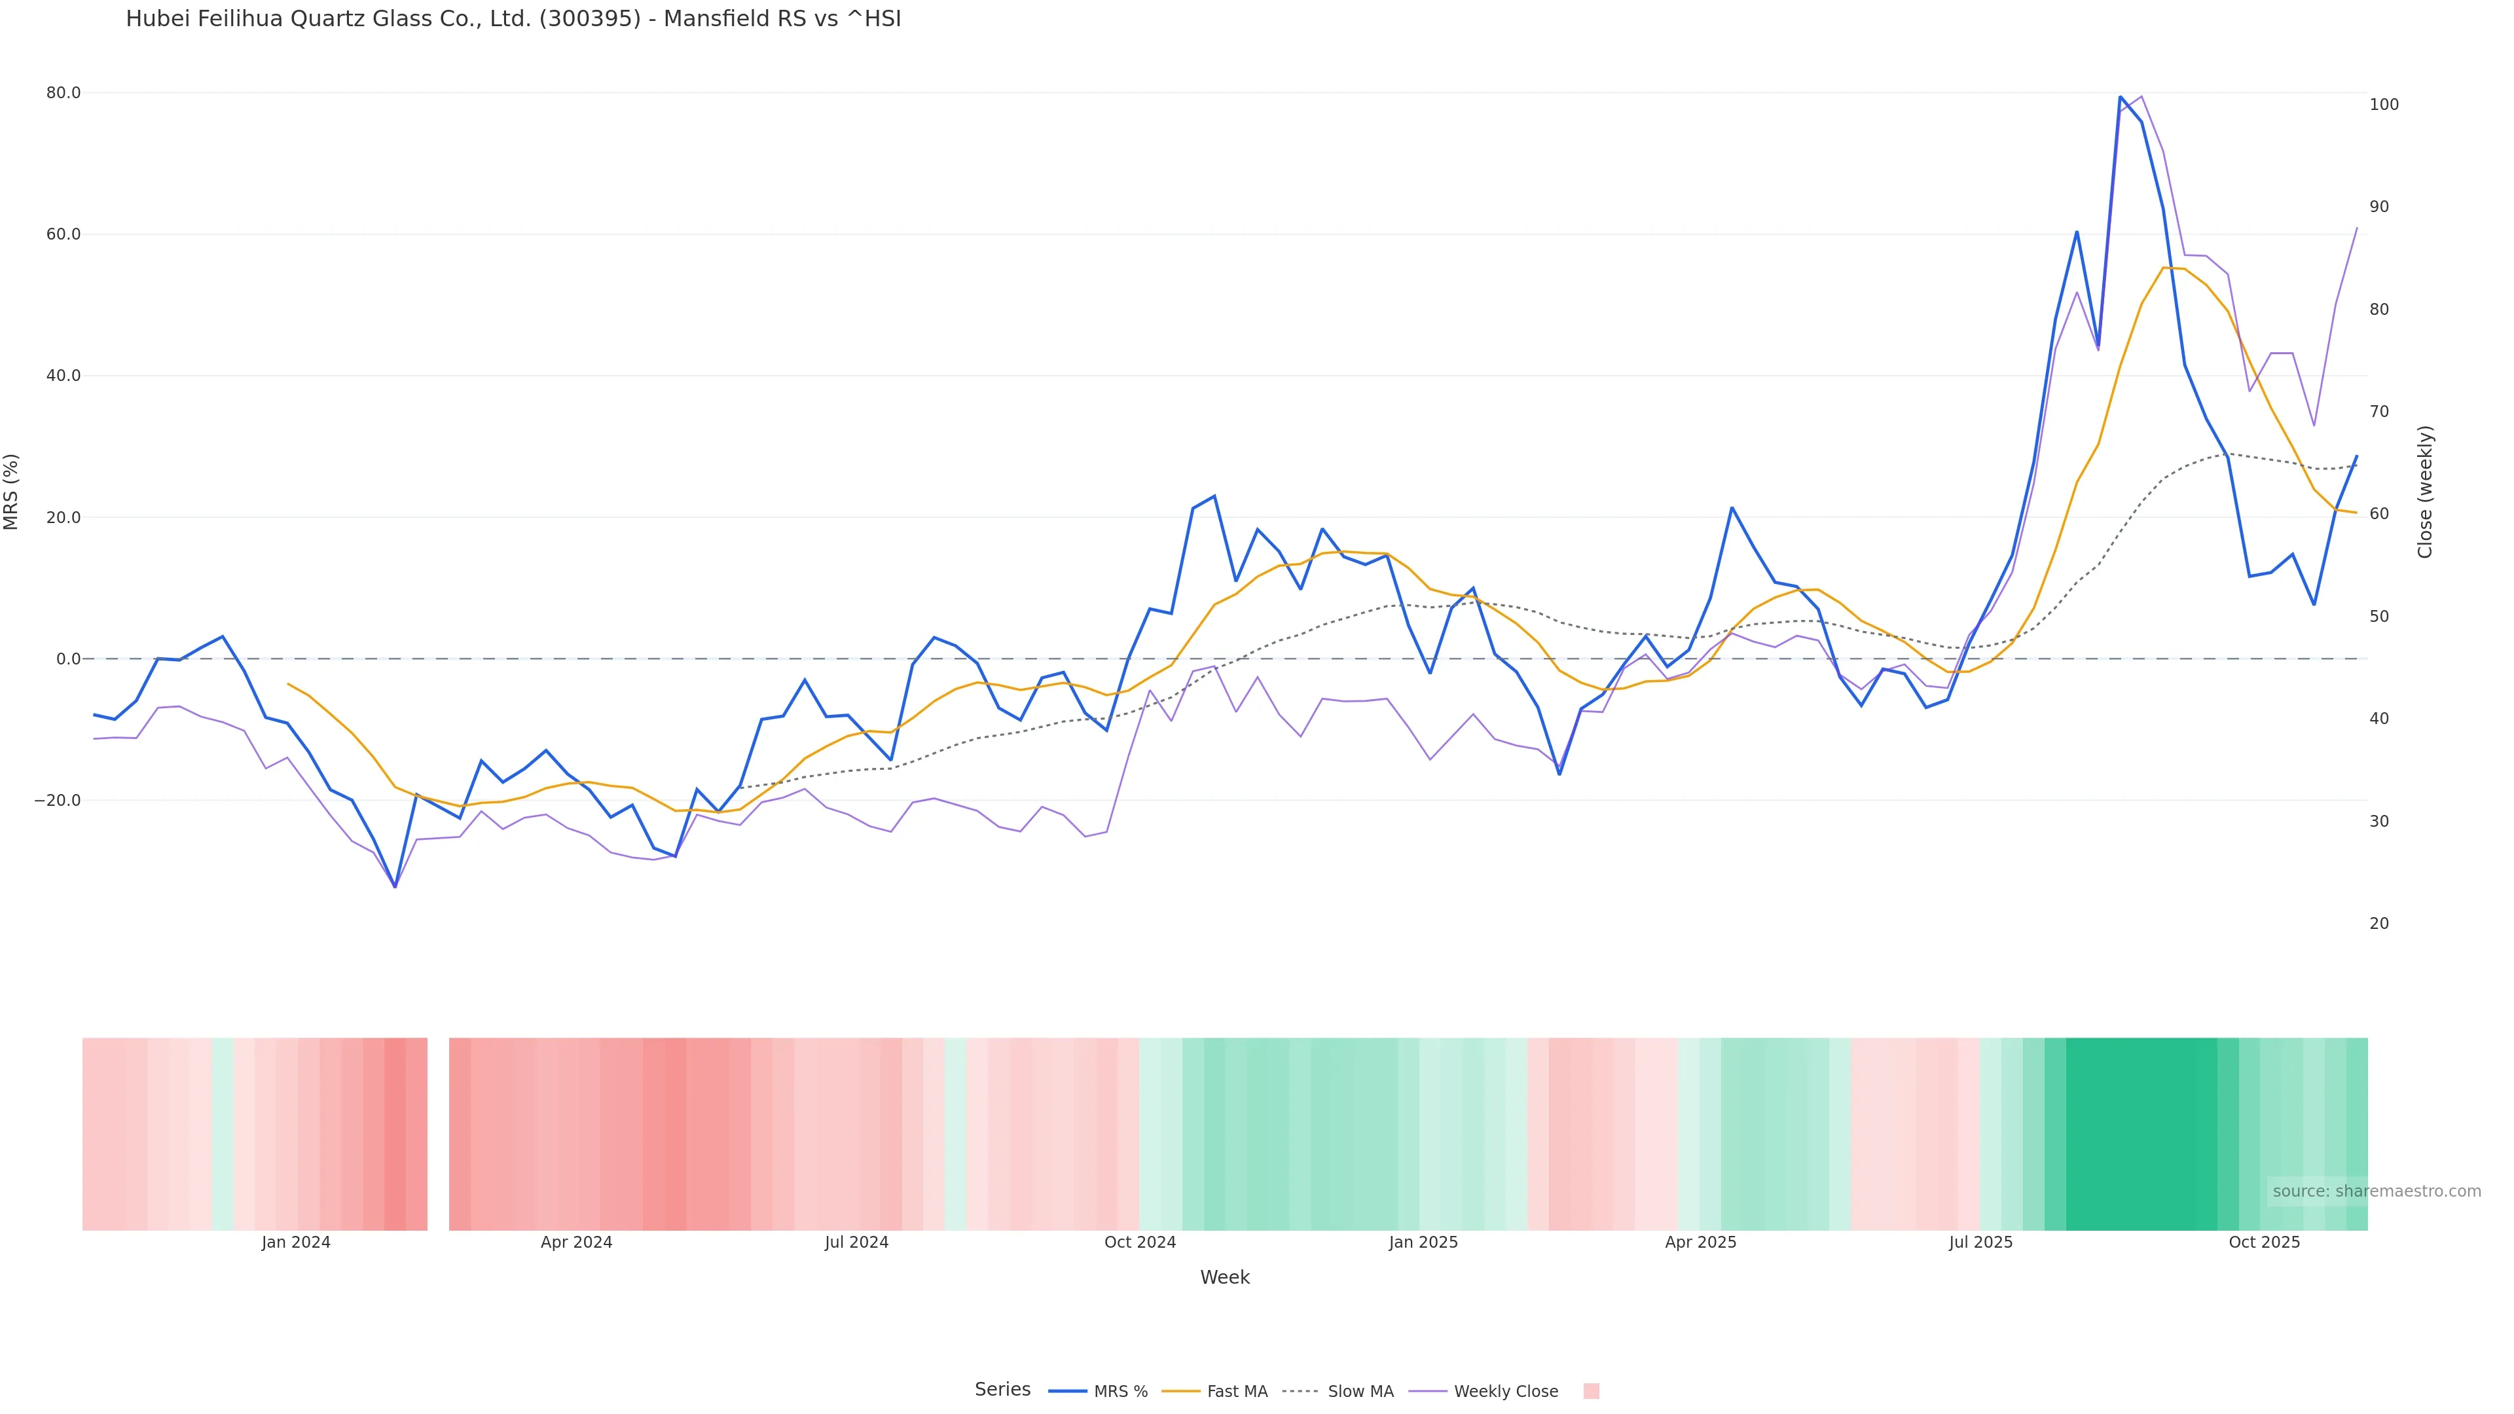
Task: Select the "Week" x-axis title
Action: [x=1224, y=1277]
